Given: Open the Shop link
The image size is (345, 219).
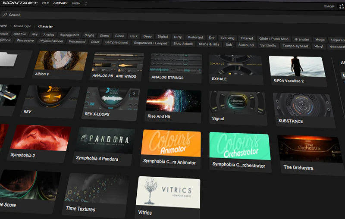Looking at the screenshot, I should coord(329,6).
